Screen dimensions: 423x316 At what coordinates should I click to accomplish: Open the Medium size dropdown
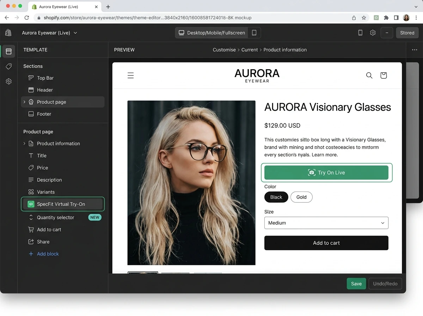tap(326, 223)
